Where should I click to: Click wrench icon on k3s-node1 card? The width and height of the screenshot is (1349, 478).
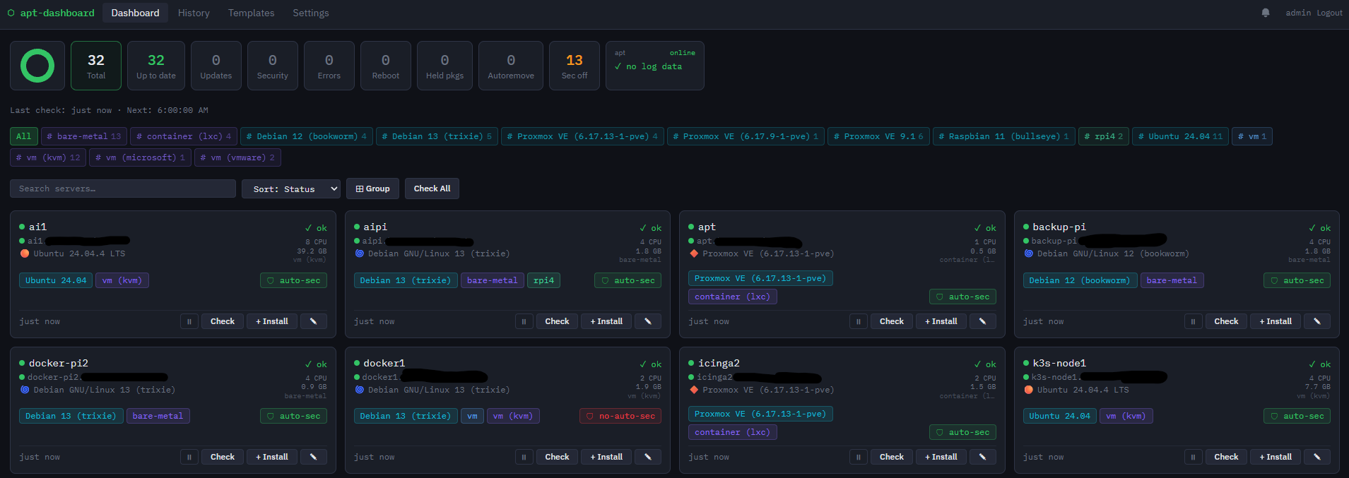click(x=1317, y=457)
